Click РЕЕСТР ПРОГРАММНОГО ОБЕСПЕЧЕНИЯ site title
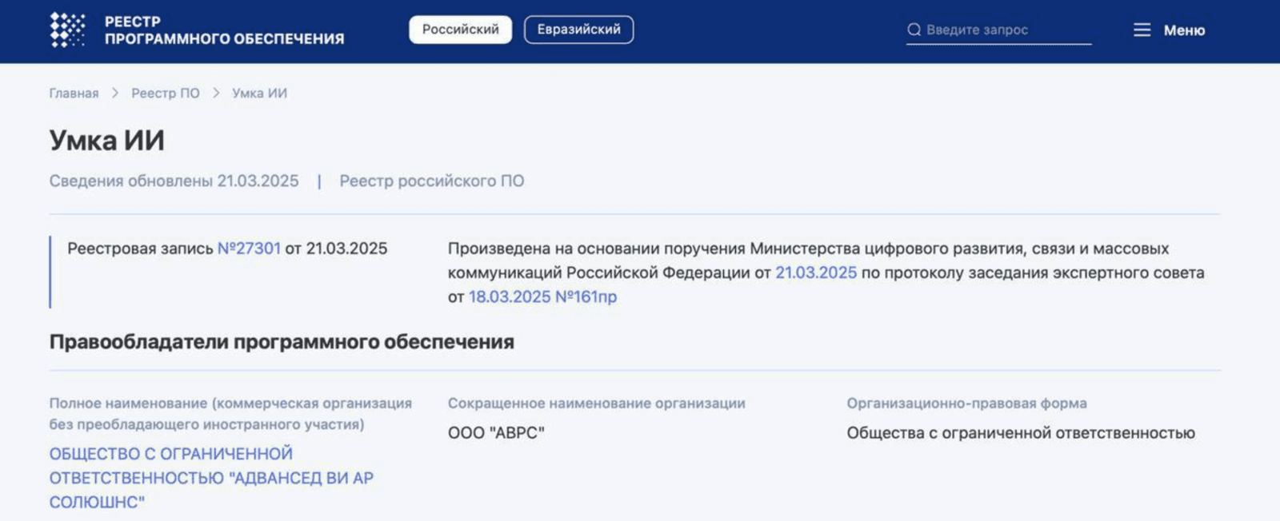Viewport: 1280px width, 521px height. click(224, 30)
